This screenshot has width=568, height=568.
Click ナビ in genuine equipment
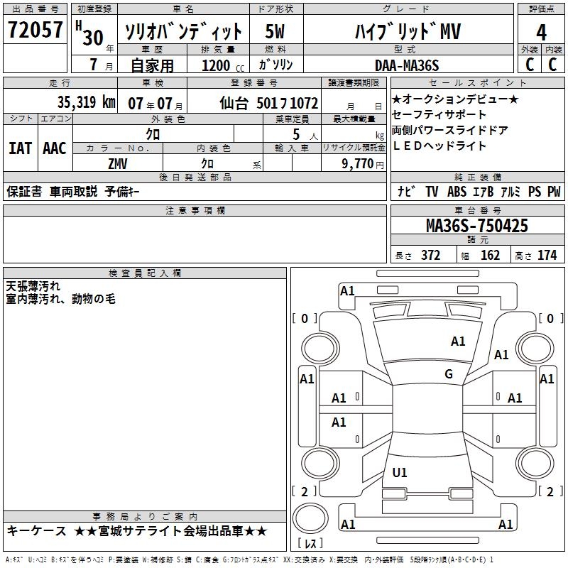click(406, 191)
